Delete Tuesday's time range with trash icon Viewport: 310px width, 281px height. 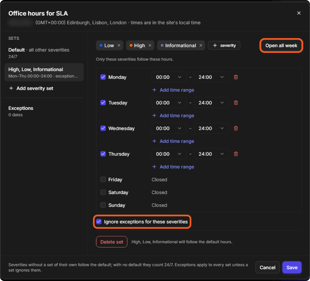236,103
